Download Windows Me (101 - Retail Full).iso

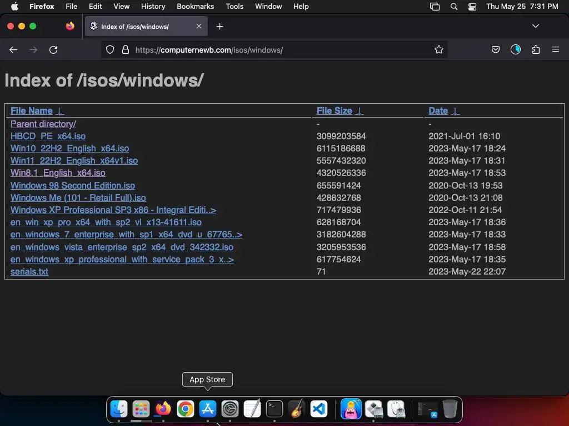pos(78,198)
